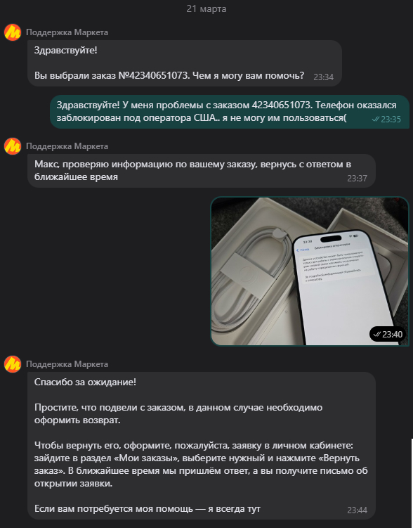
Task: Click the read checkmarks on photo message
Action: pyautogui.click(x=376, y=334)
